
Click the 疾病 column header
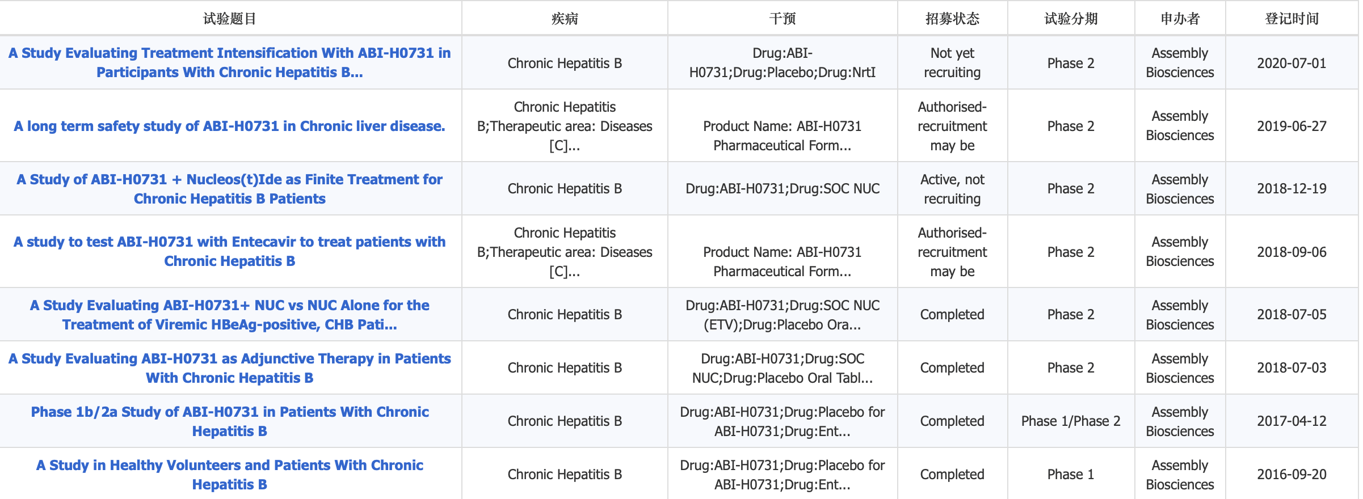tap(565, 19)
